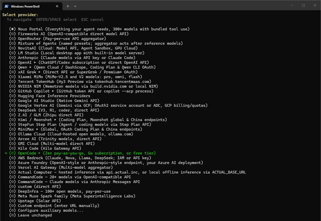The image size is (321, 221).
Task: Select the Tencent TokenHub radio option
Action: pyautogui.click(x=13, y=82)
